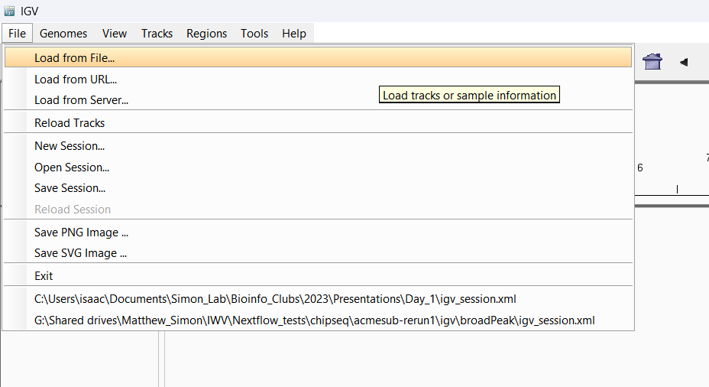Screen dimensions: 709x387
Task: Choose Load from File...
Action: (318, 58)
